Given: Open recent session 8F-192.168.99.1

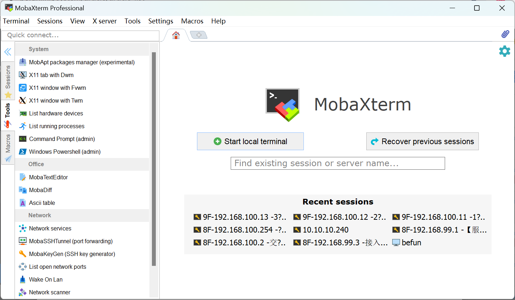Looking at the screenshot, I should tap(439, 230).
